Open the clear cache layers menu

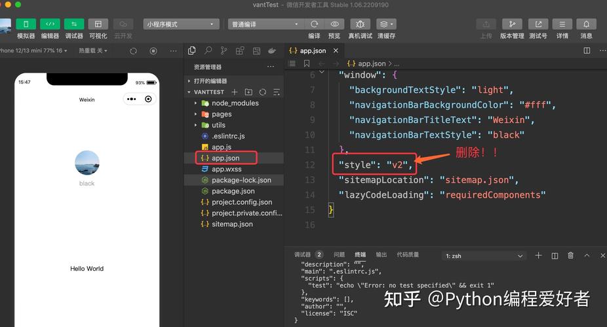coord(386,24)
